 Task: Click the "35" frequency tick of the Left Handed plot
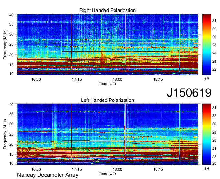pos(11,114)
